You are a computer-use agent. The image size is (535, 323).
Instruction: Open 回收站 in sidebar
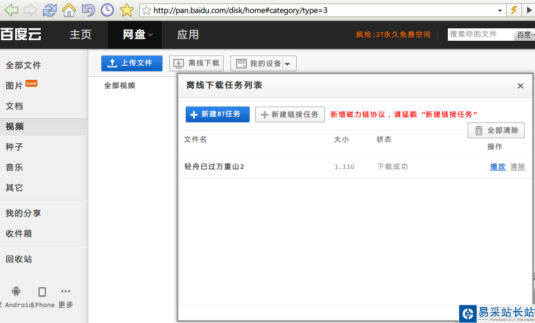19,259
